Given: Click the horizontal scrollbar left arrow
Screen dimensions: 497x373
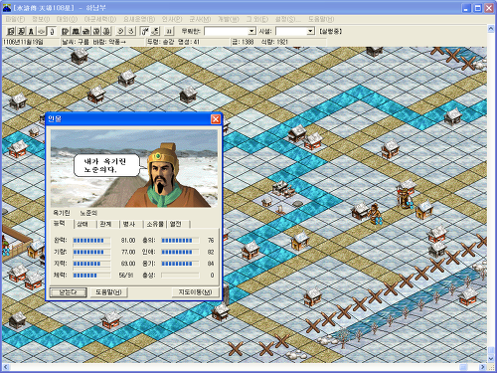Looking at the screenshot, I should click(6, 367).
